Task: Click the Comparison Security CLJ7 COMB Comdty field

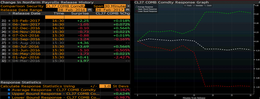Action: pos(66,6)
